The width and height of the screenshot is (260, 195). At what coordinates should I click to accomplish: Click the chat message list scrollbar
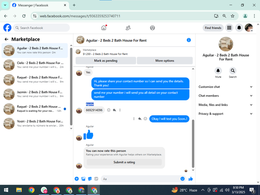(193, 144)
